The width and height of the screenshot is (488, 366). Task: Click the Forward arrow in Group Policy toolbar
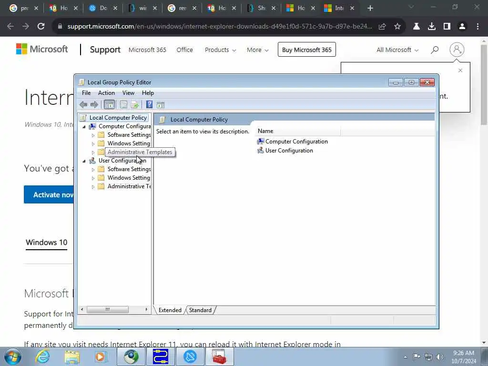[94, 105]
